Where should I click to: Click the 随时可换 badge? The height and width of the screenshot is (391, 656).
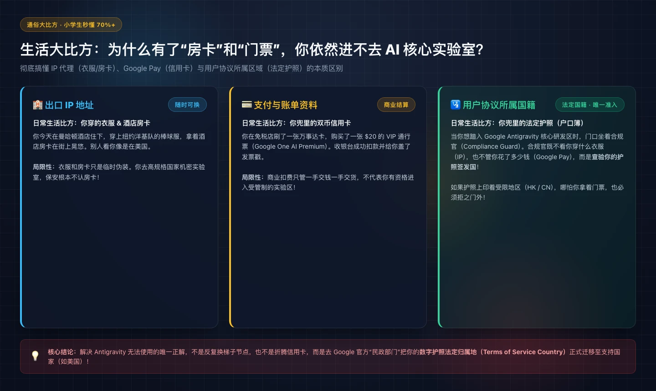pyautogui.click(x=187, y=105)
